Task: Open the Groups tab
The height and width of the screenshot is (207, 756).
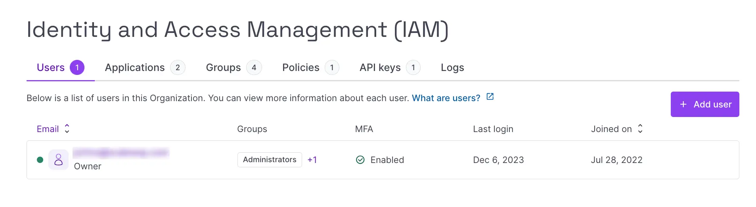Action: pos(223,67)
